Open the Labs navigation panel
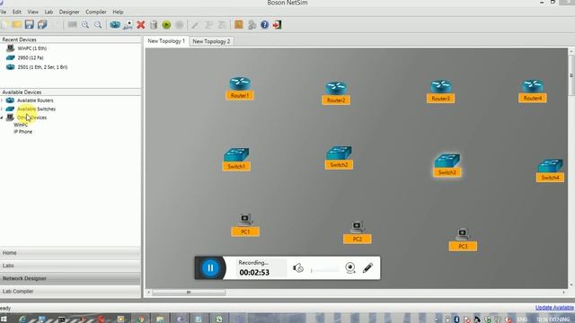The height and width of the screenshot is (323, 575). 70,266
